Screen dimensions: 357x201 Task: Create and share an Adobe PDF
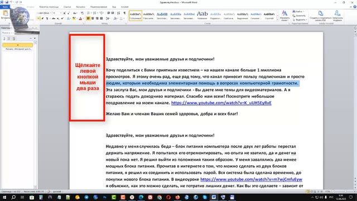(x=321, y=16)
